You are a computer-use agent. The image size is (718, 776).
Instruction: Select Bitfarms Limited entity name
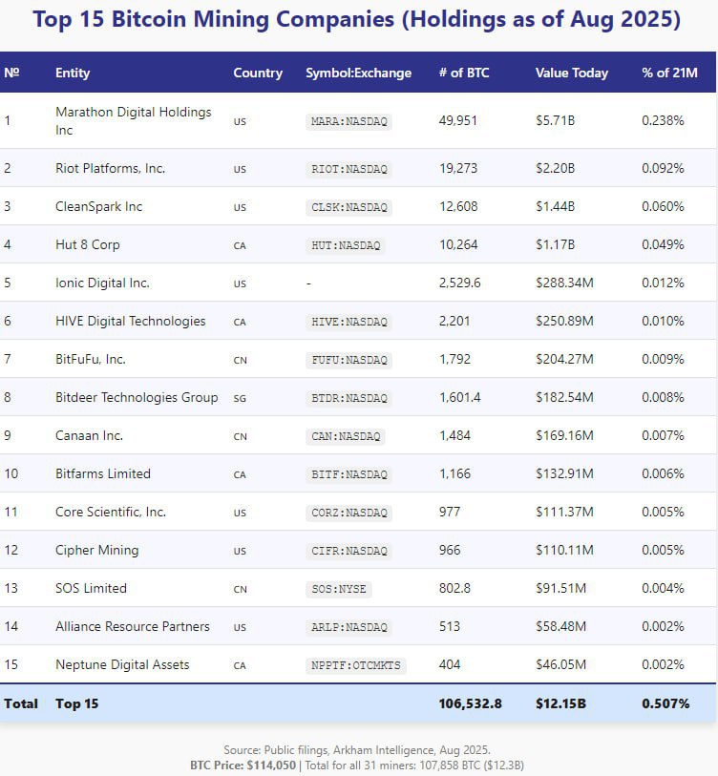tap(102, 473)
